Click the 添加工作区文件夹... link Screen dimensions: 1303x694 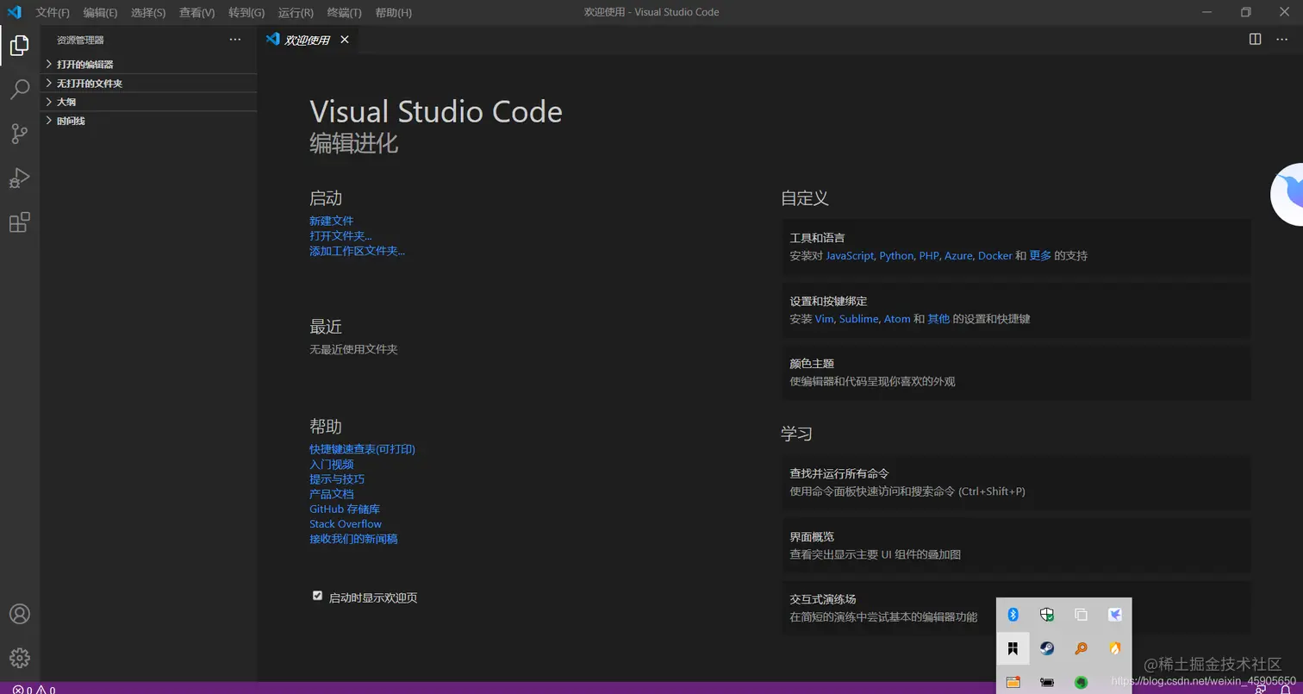(x=357, y=251)
